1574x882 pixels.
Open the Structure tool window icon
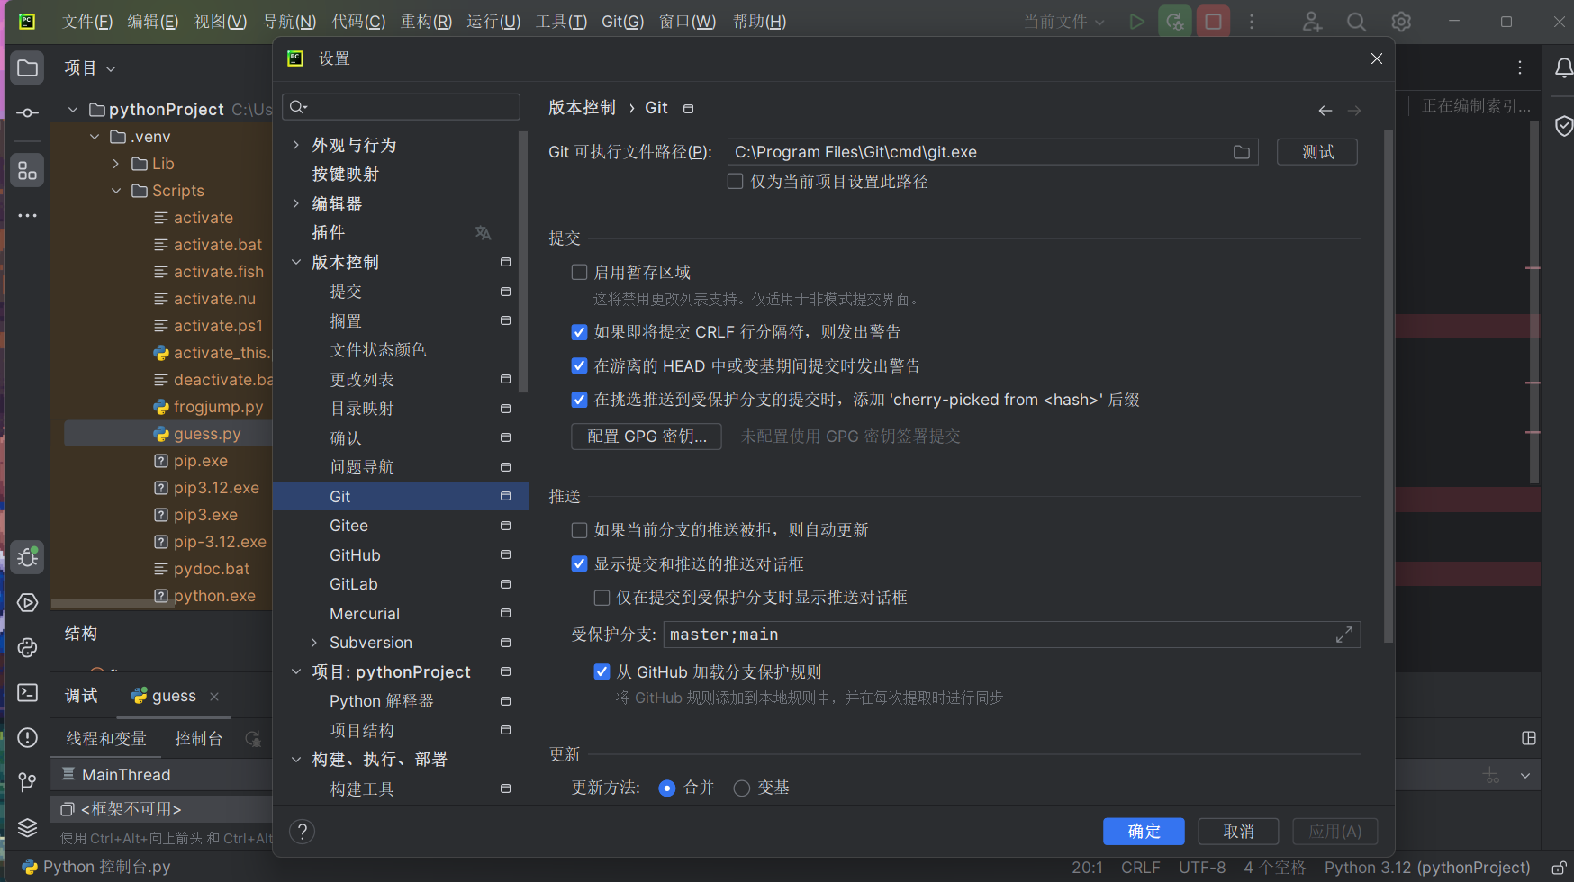(x=28, y=169)
